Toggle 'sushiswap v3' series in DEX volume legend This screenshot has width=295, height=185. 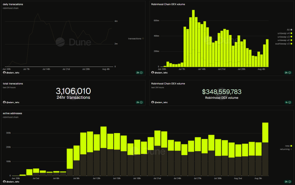[x=284, y=44]
